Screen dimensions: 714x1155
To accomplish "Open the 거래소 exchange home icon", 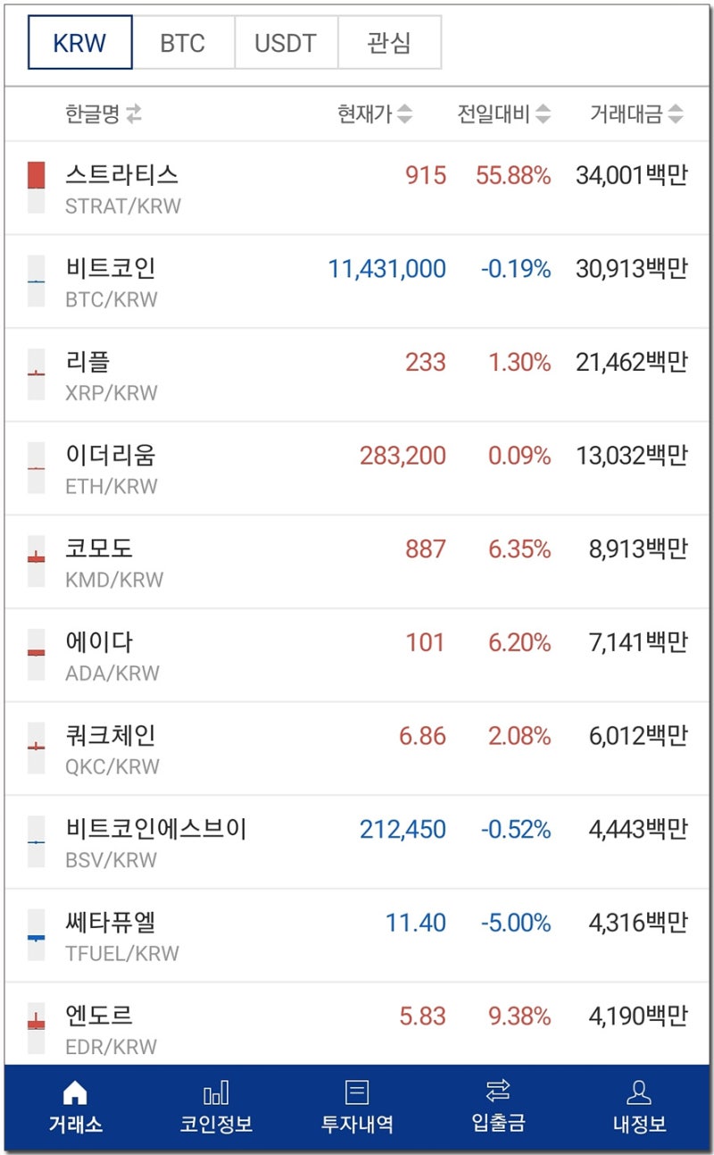I will tap(76, 1106).
